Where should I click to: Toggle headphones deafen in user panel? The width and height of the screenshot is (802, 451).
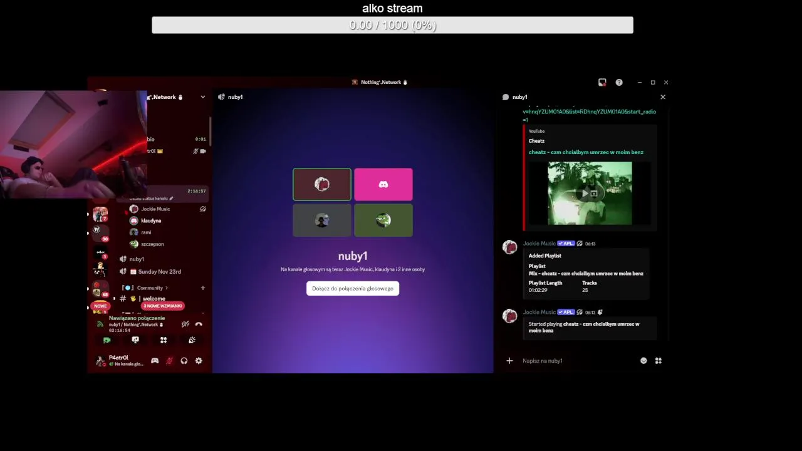pos(184,361)
